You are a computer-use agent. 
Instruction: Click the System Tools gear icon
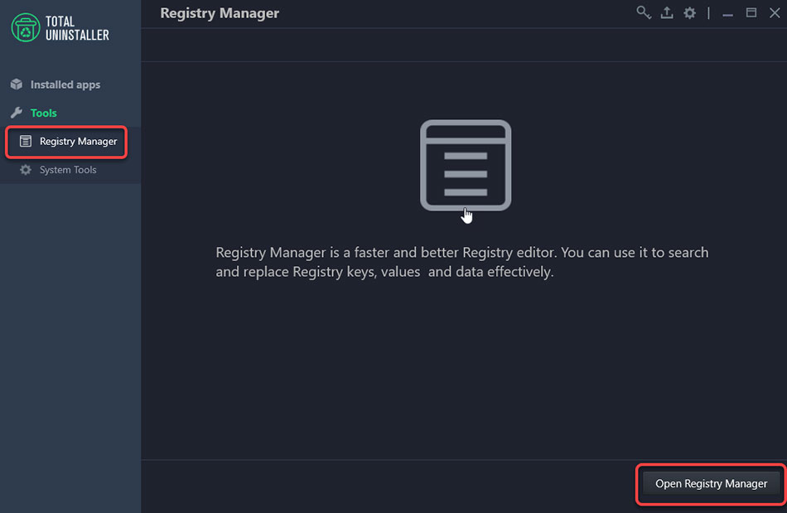(26, 170)
